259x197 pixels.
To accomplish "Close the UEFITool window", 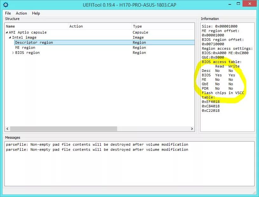I will tap(250, 3).
